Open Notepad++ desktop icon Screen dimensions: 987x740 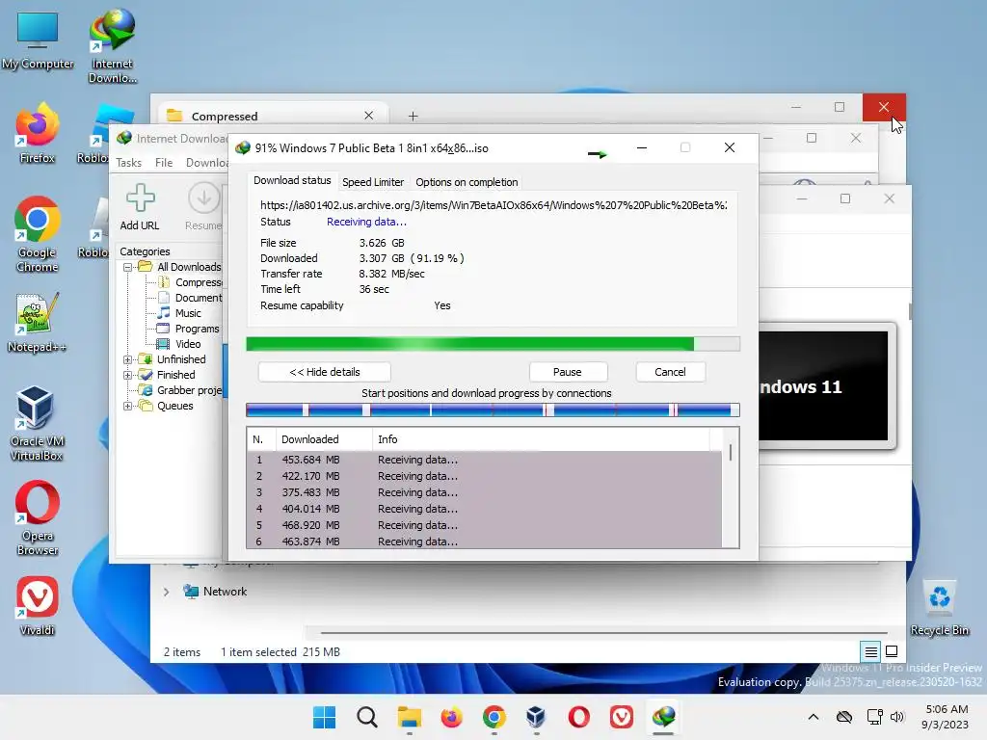click(38, 323)
